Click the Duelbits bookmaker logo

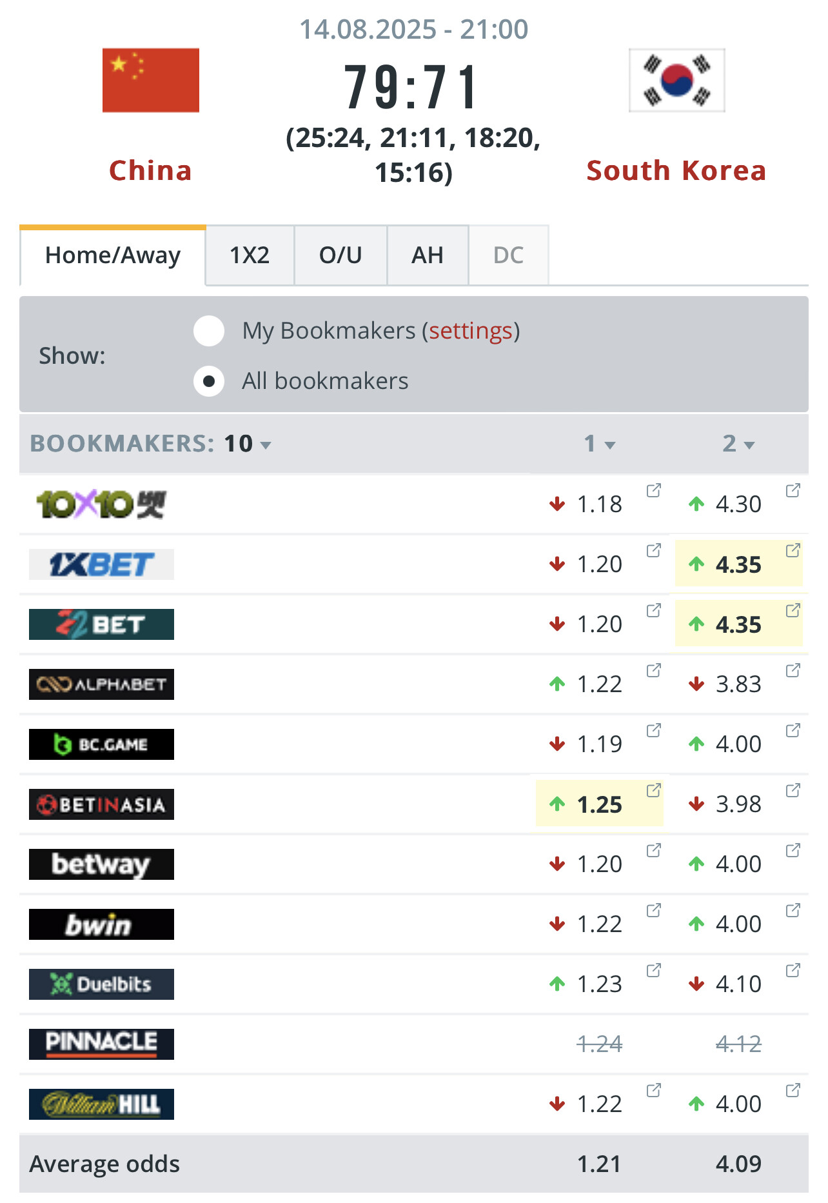coord(101,984)
